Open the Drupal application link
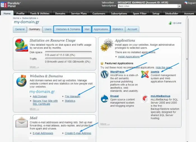The height and width of the screenshot is (142, 196). (114, 96)
